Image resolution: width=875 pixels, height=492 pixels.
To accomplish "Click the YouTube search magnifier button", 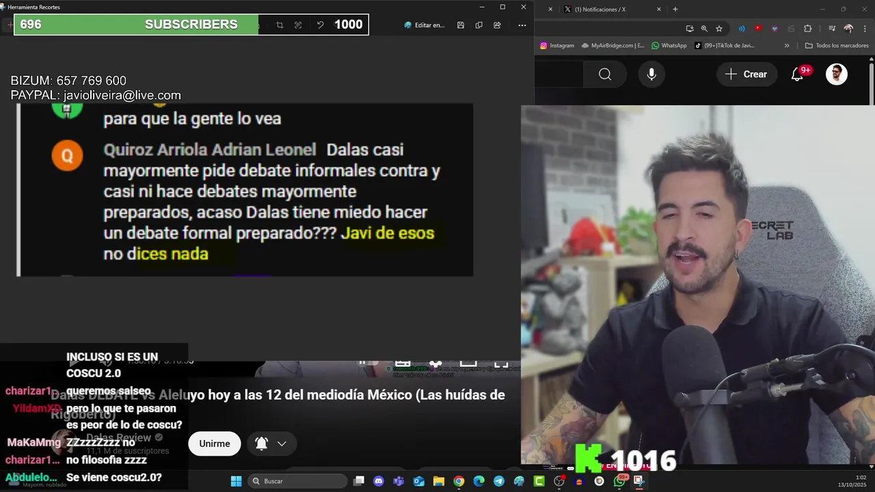I will pyautogui.click(x=605, y=74).
